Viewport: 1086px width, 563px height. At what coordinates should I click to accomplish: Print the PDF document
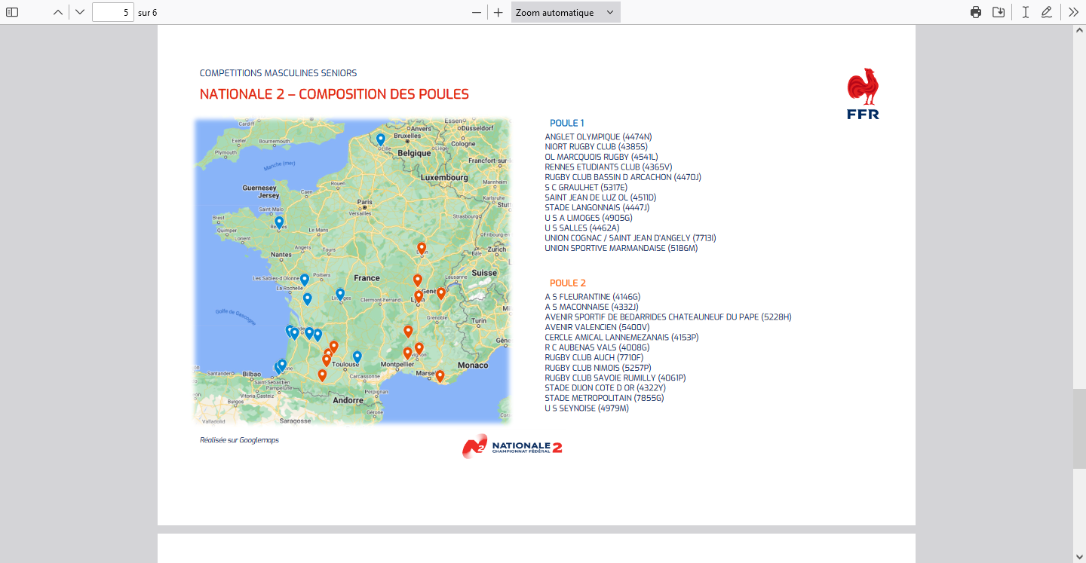pos(976,12)
